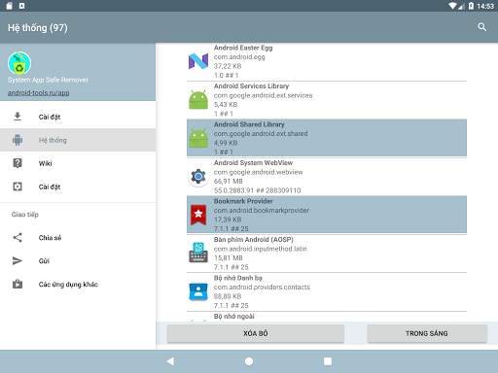Choose the Chia sẻ menu item
The image size is (498, 373).
[x=78, y=238]
